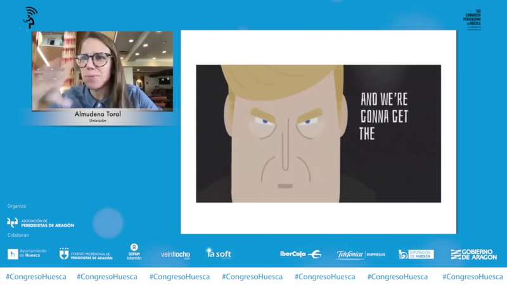
Task: Click the name label 'Almudena Toral'
Action: click(98, 114)
